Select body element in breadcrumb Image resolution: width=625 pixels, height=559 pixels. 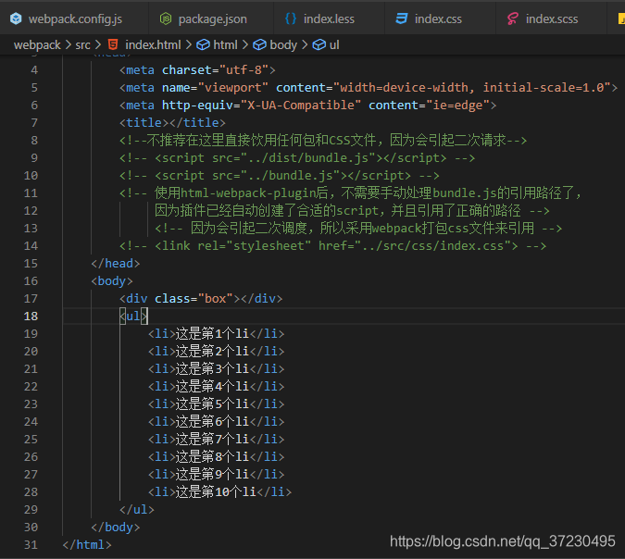tap(283, 45)
